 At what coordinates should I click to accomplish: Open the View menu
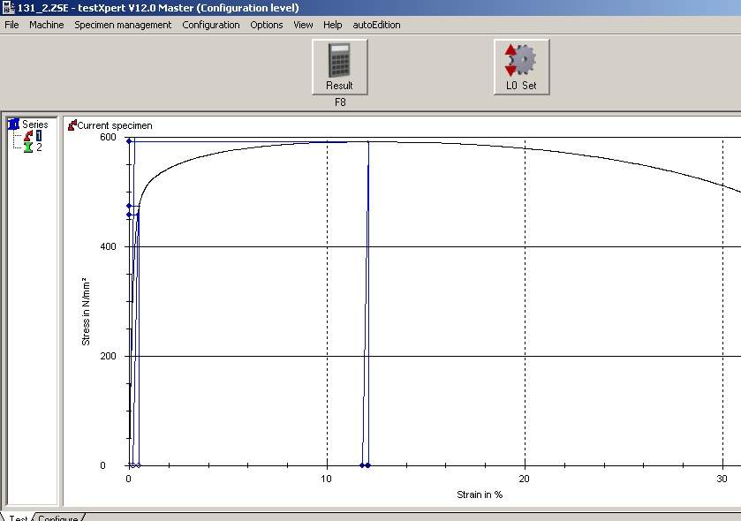pos(303,25)
